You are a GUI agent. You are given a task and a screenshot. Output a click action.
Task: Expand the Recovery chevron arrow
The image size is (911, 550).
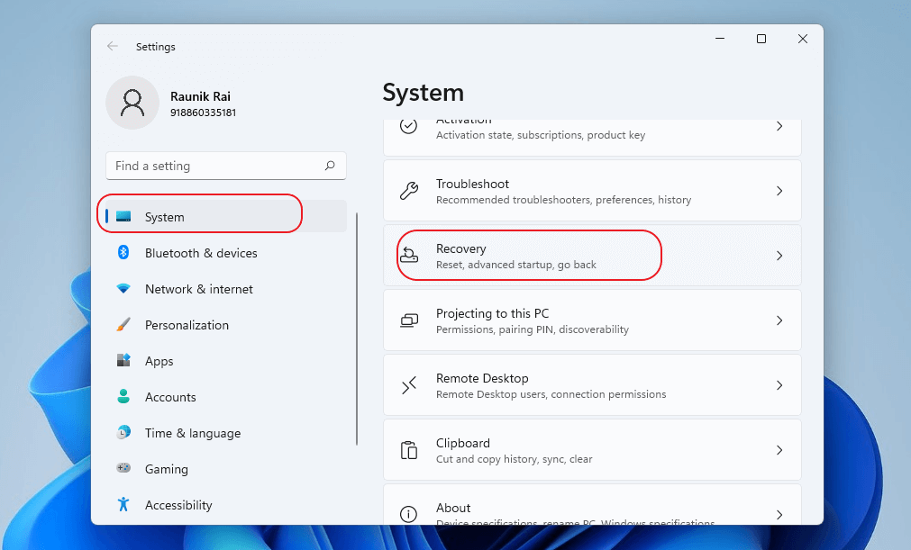click(x=779, y=256)
